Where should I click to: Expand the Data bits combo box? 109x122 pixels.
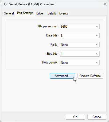80,36
